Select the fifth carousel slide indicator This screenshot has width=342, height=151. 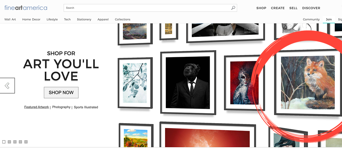26,142
